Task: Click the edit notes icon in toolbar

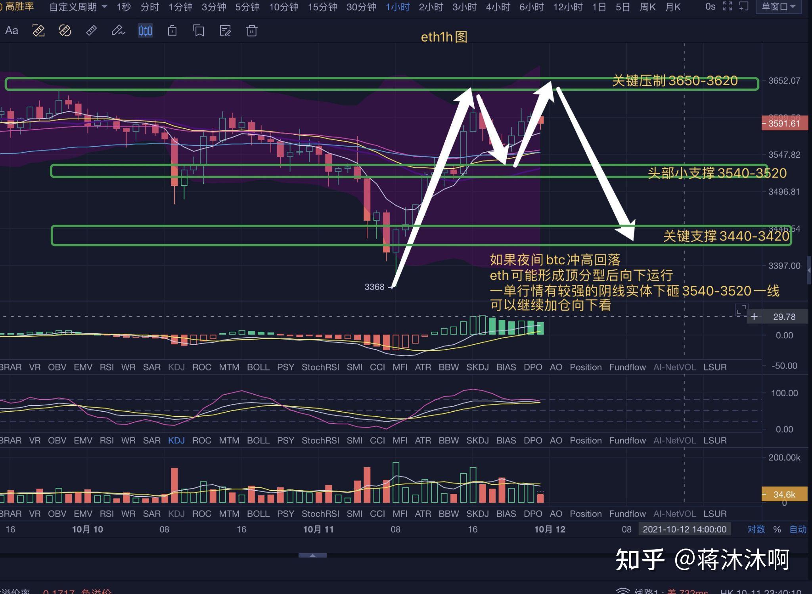Action: (x=225, y=31)
